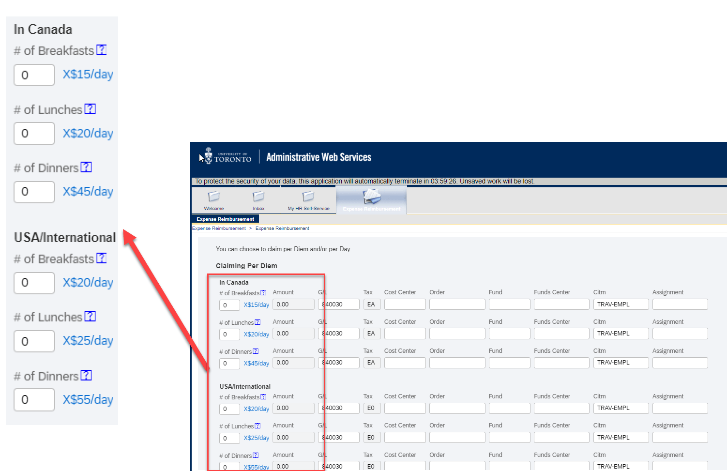Viewport: 727px width, 471px height.
Task: Open the Welcome tab icon
Action: pos(213,197)
